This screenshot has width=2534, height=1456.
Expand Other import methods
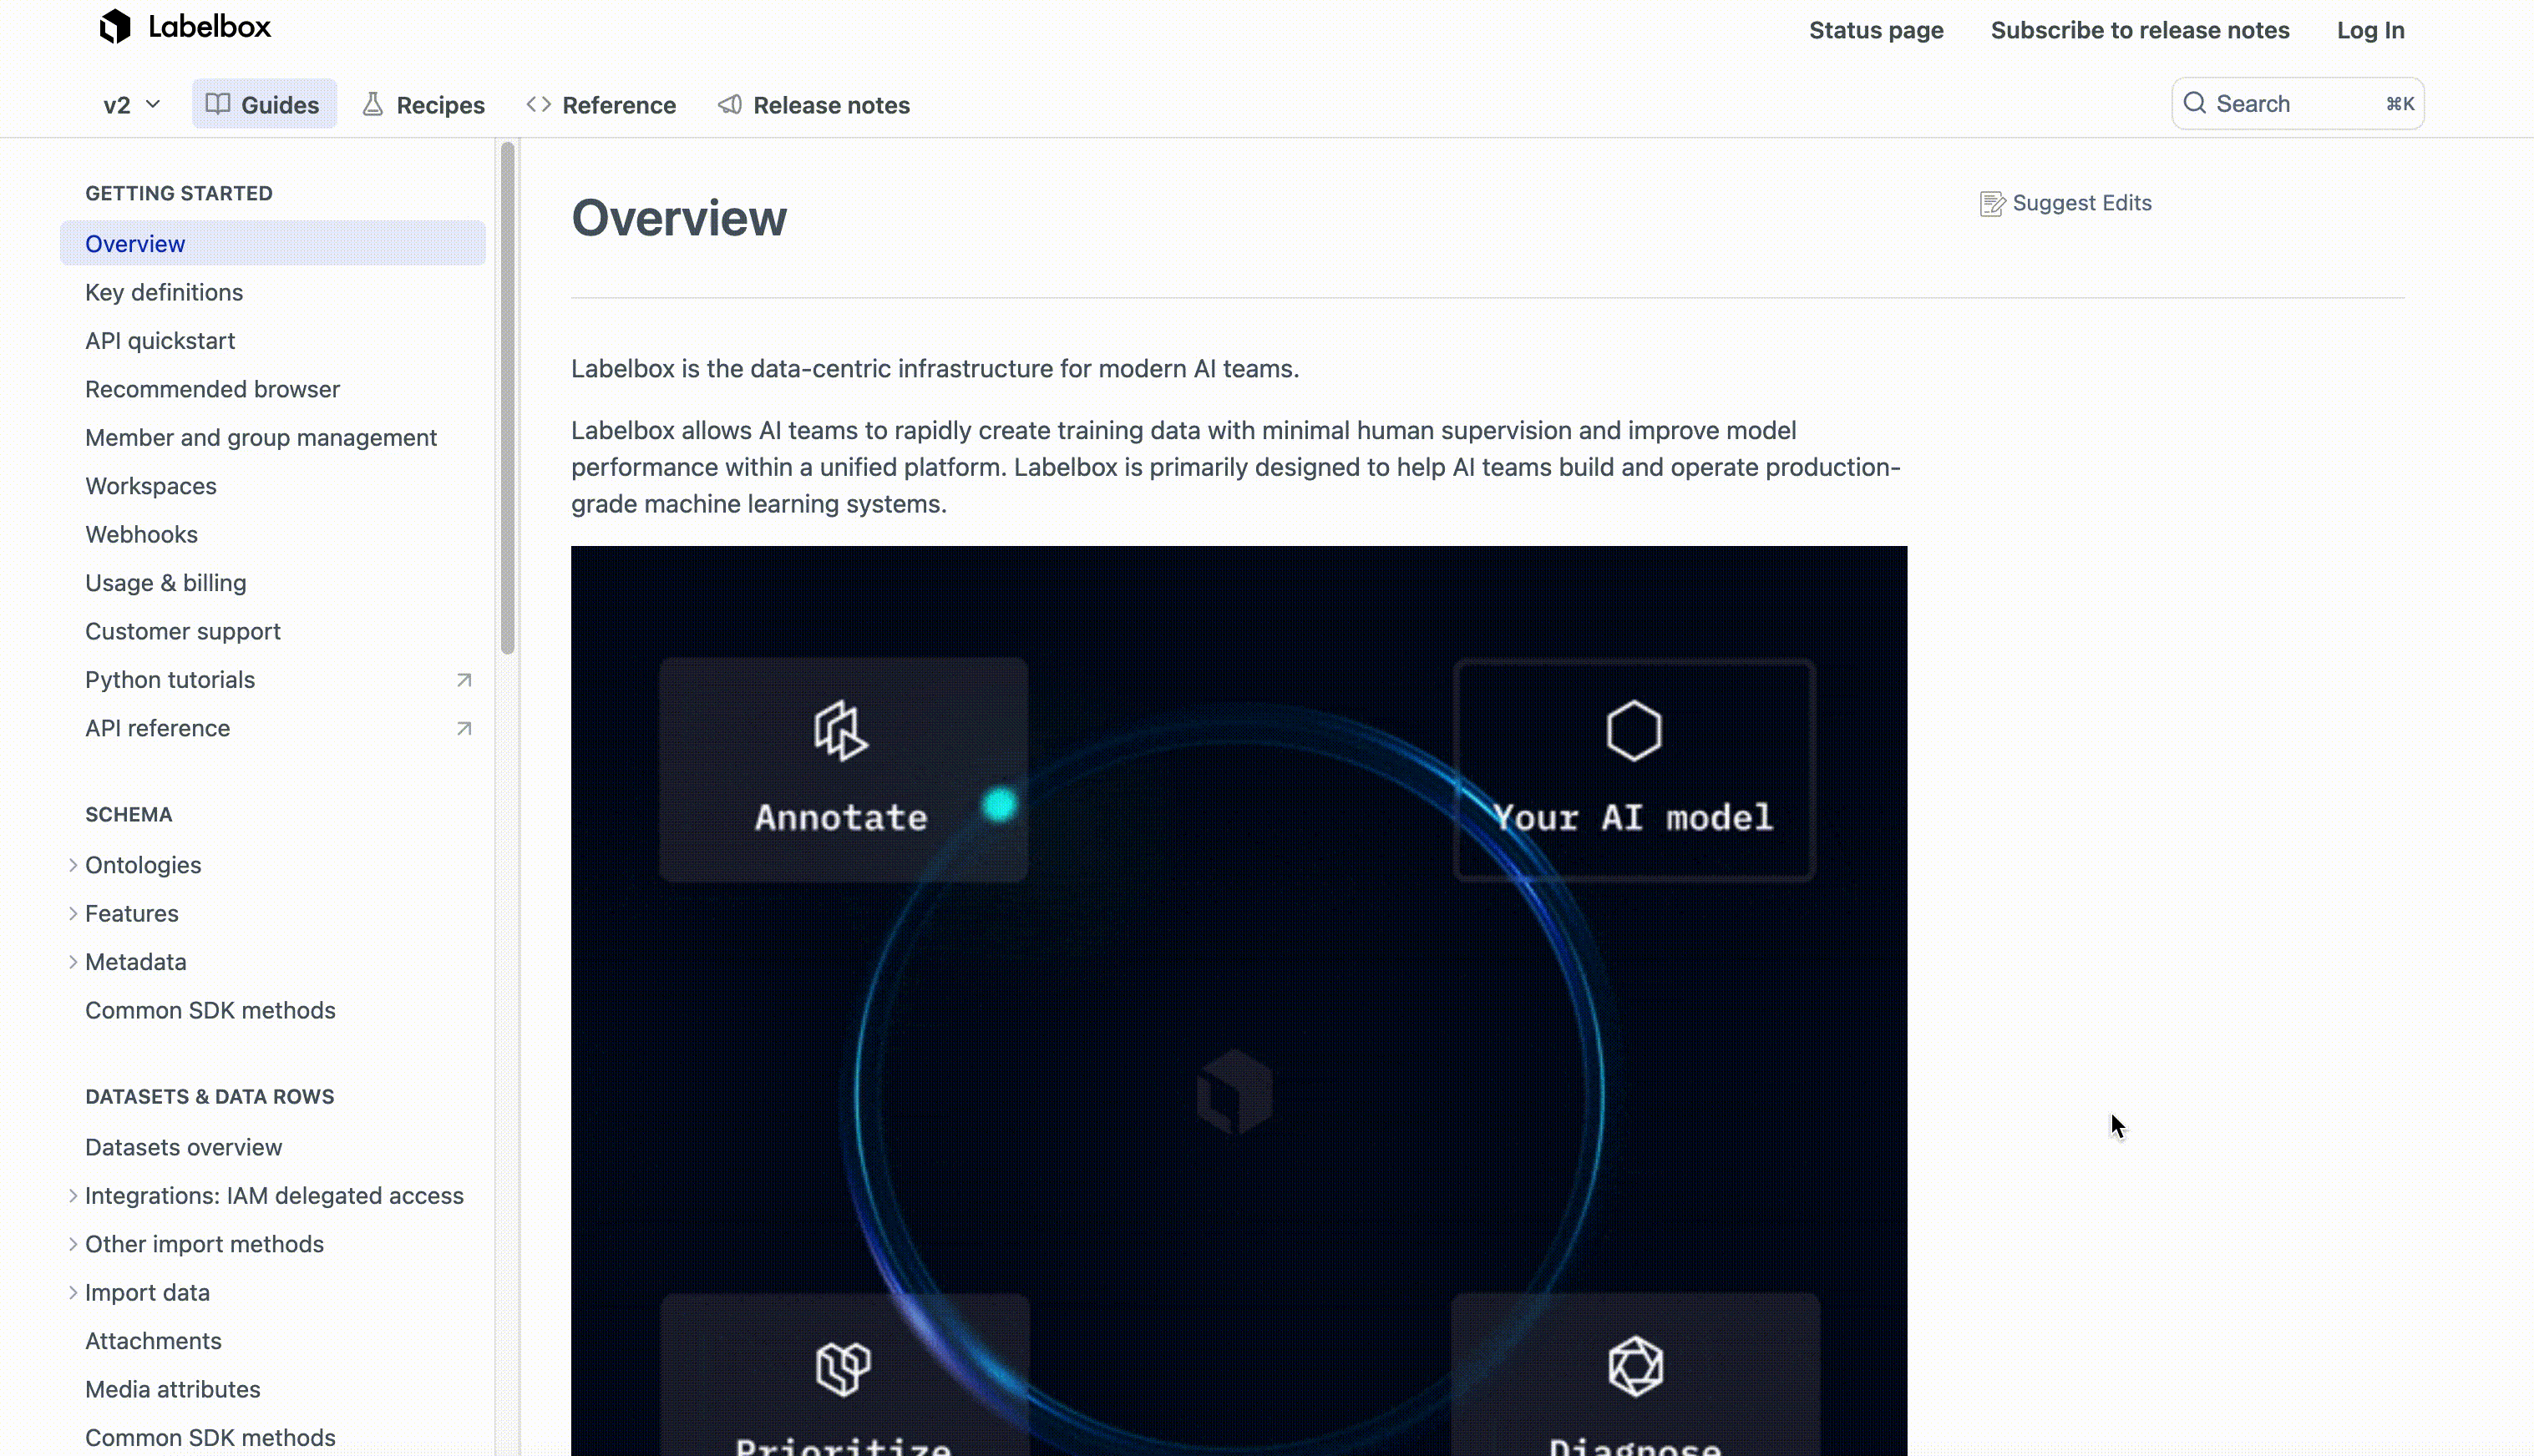pos(73,1244)
